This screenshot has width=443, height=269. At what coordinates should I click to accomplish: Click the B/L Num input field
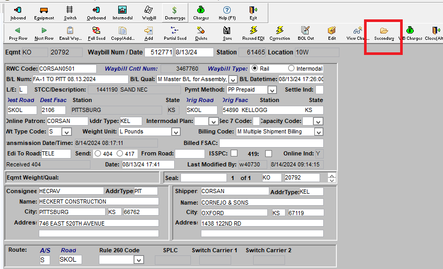80,79
